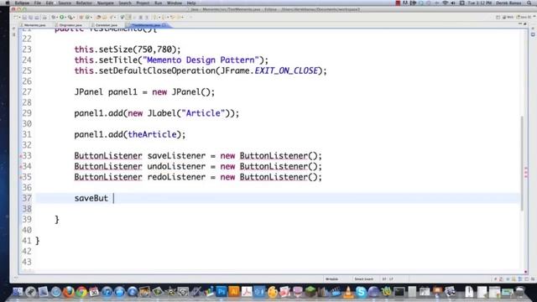
Task: Click theArticle in line 31
Action: tap(152, 134)
